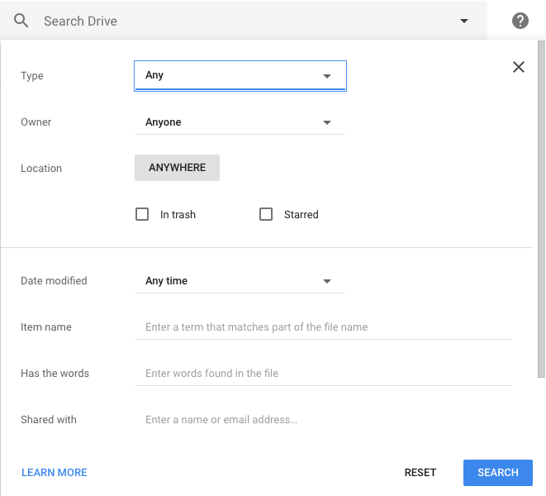Click the blue SEARCH button

tap(498, 473)
